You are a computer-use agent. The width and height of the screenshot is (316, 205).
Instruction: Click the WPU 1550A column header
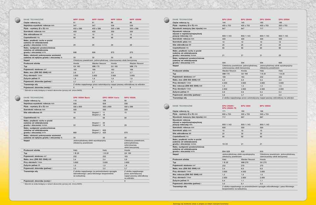[130, 98]
